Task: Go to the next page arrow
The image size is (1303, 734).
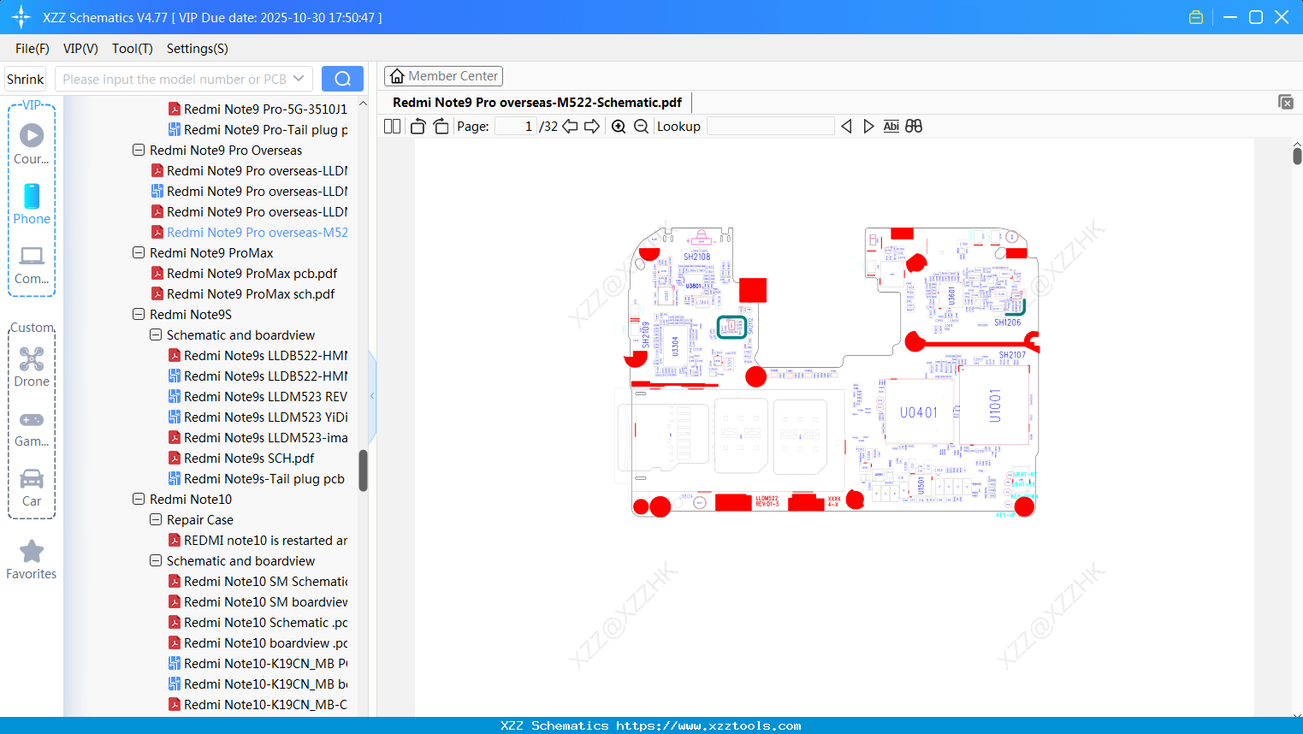Action: 592,127
